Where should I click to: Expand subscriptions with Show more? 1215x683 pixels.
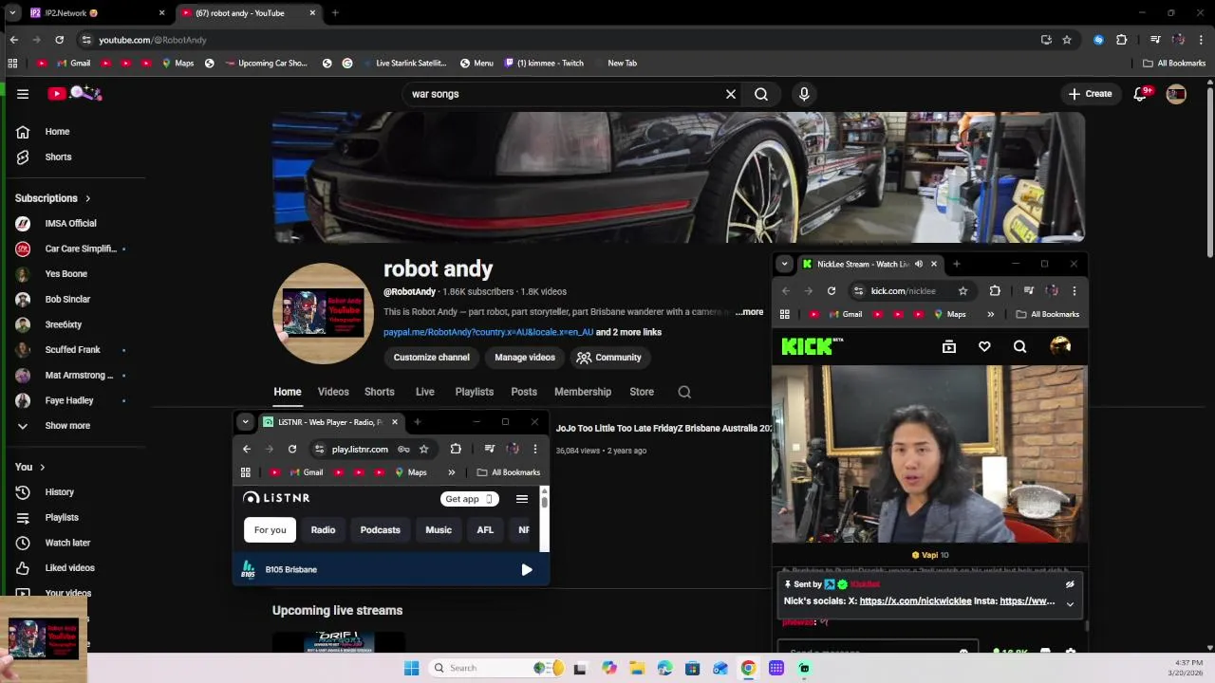tap(66, 426)
